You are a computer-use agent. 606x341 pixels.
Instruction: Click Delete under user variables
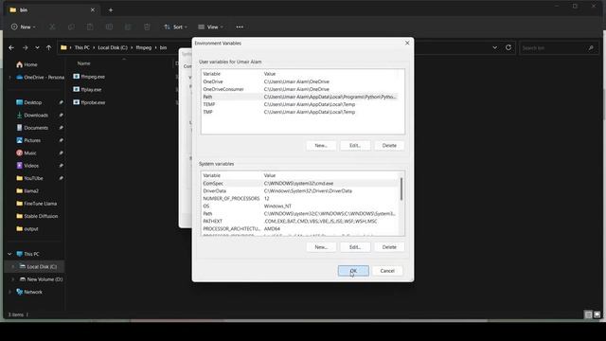click(x=389, y=145)
